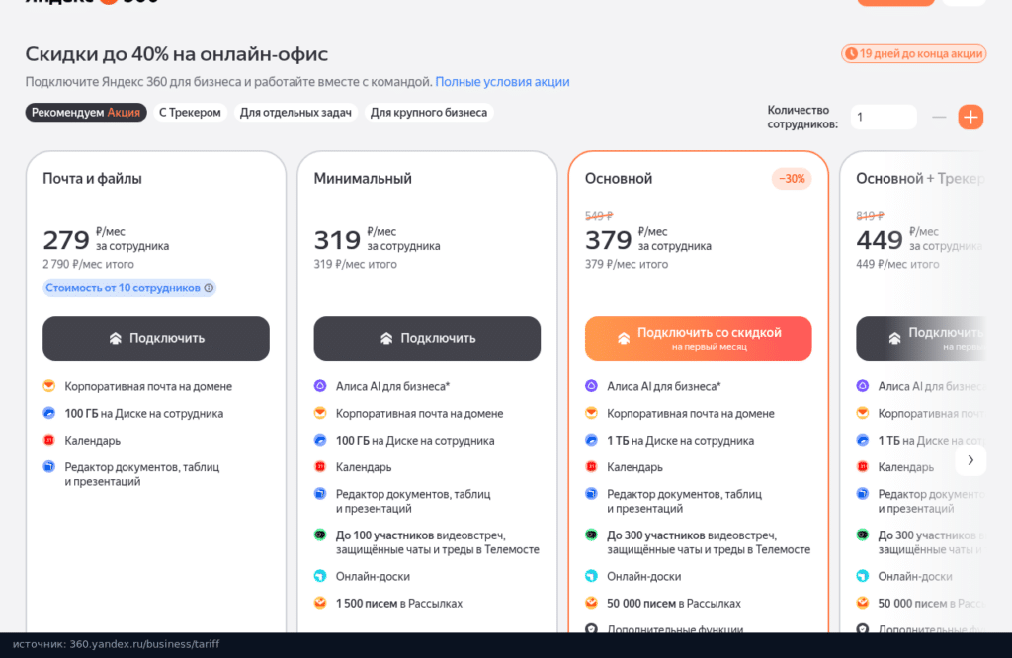
Task: Click 'Корпоративная почта на домене' in 'Почта и файлы'
Action: point(148,386)
